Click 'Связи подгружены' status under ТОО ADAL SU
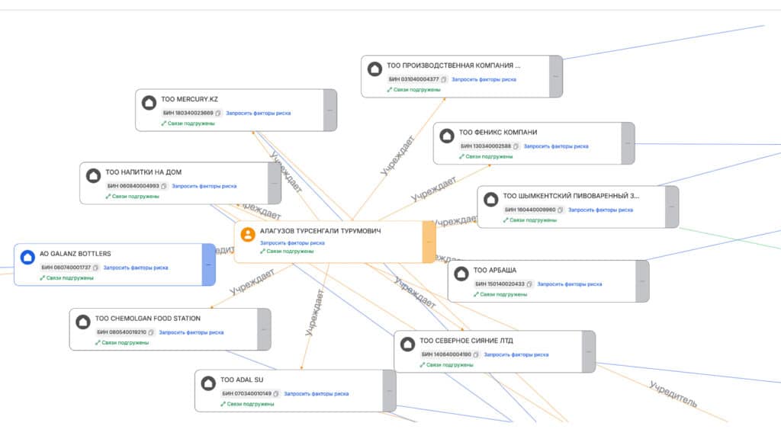This screenshot has height=439, width=781. [x=247, y=404]
